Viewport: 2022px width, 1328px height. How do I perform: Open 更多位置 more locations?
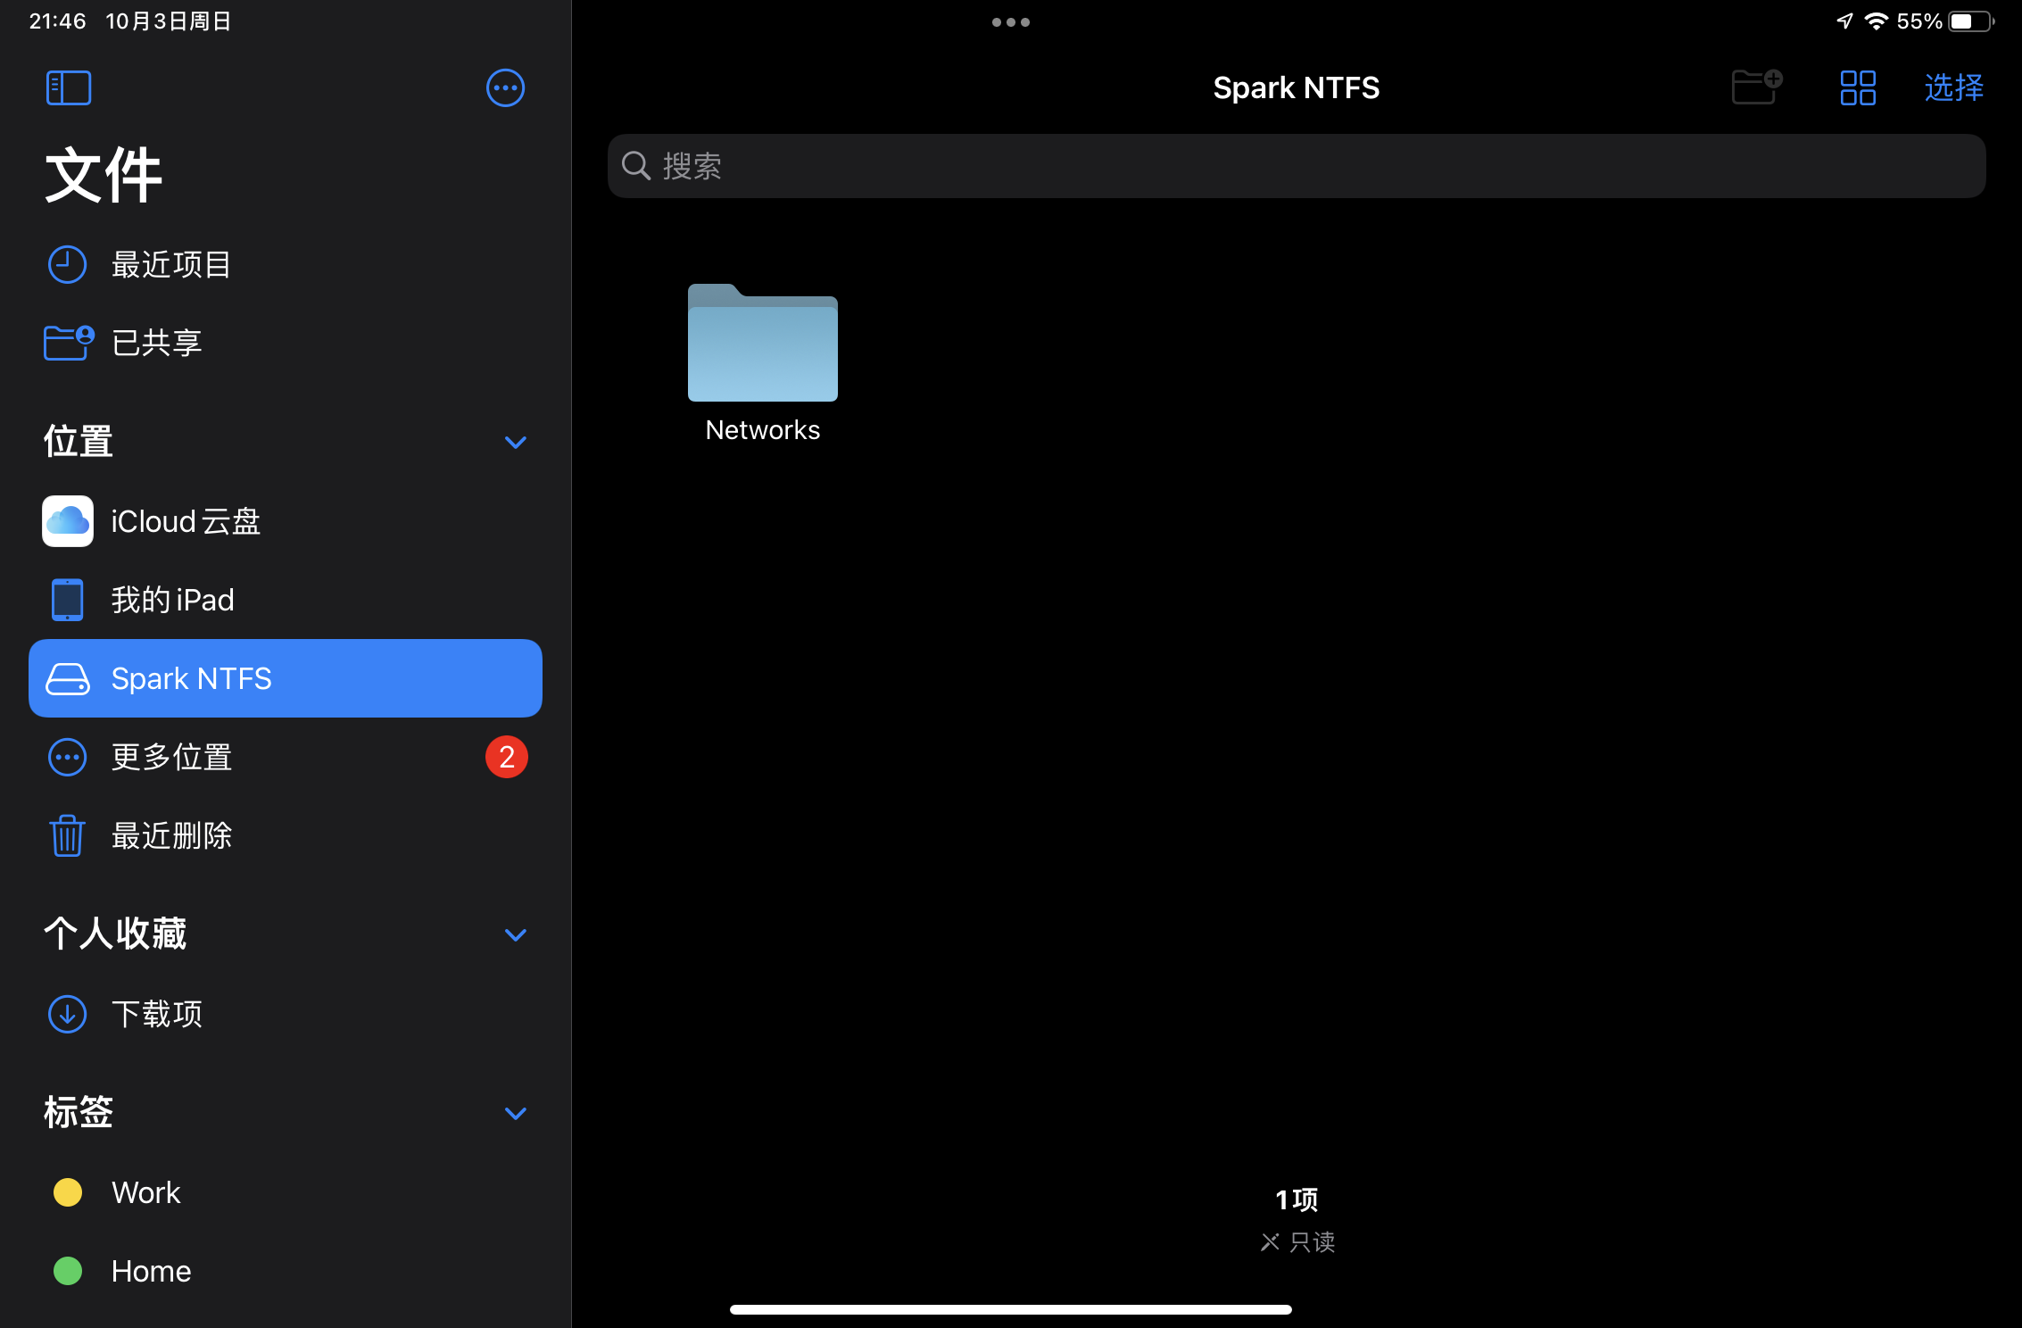tap(171, 757)
